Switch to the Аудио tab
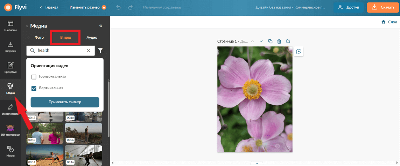The height and width of the screenshot is (166, 400). (x=92, y=37)
